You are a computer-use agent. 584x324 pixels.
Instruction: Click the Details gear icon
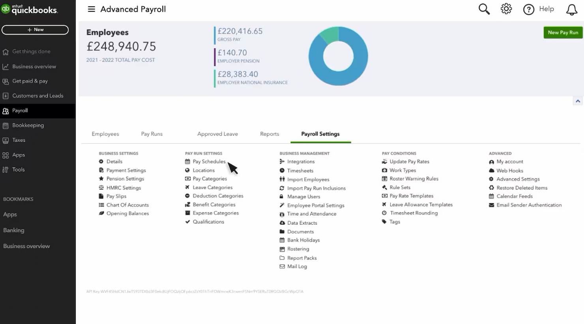click(x=101, y=161)
